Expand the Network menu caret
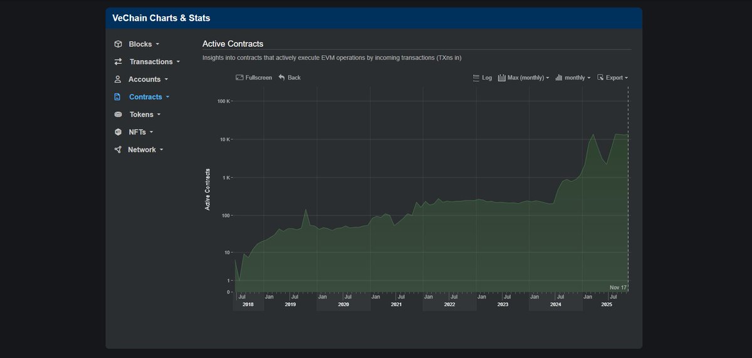 tap(161, 150)
